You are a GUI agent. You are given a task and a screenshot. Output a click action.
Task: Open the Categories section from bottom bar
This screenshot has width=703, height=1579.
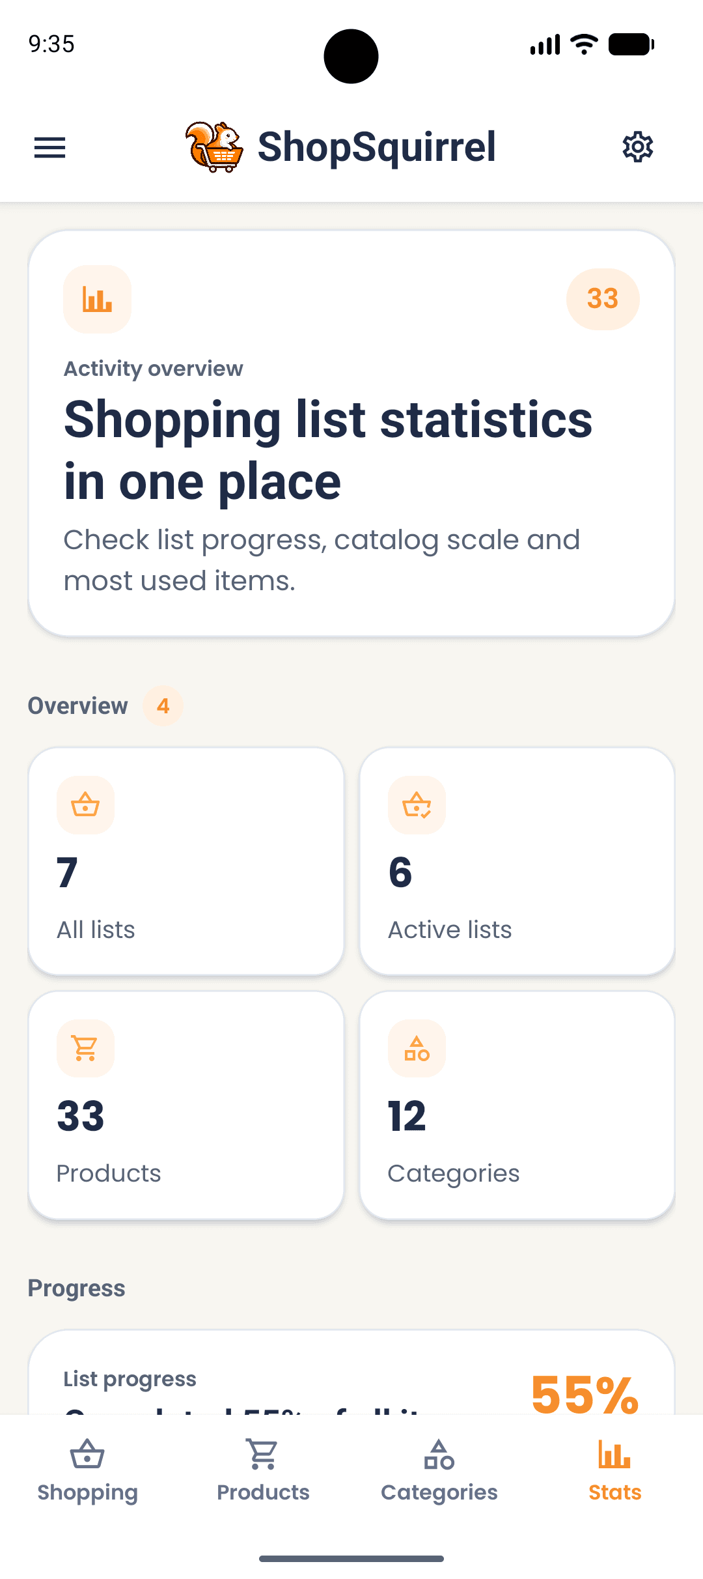(x=439, y=1472)
